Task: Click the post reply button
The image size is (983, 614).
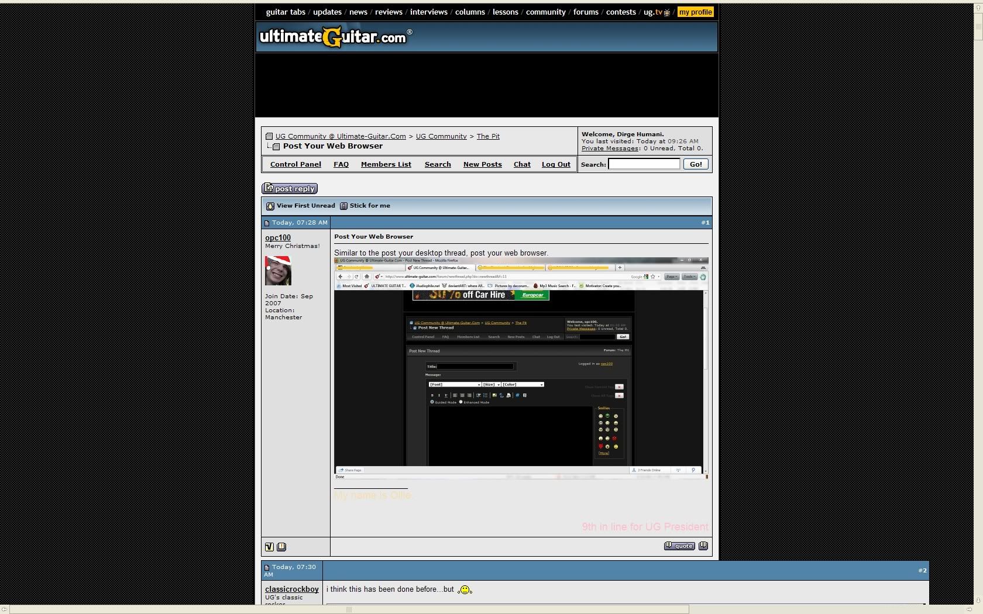Action: click(290, 188)
